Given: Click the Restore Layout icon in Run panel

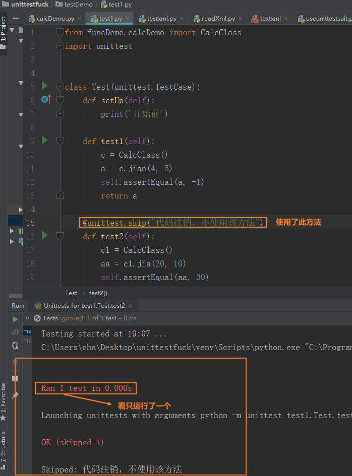Looking at the screenshot, I should (x=15, y=379).
